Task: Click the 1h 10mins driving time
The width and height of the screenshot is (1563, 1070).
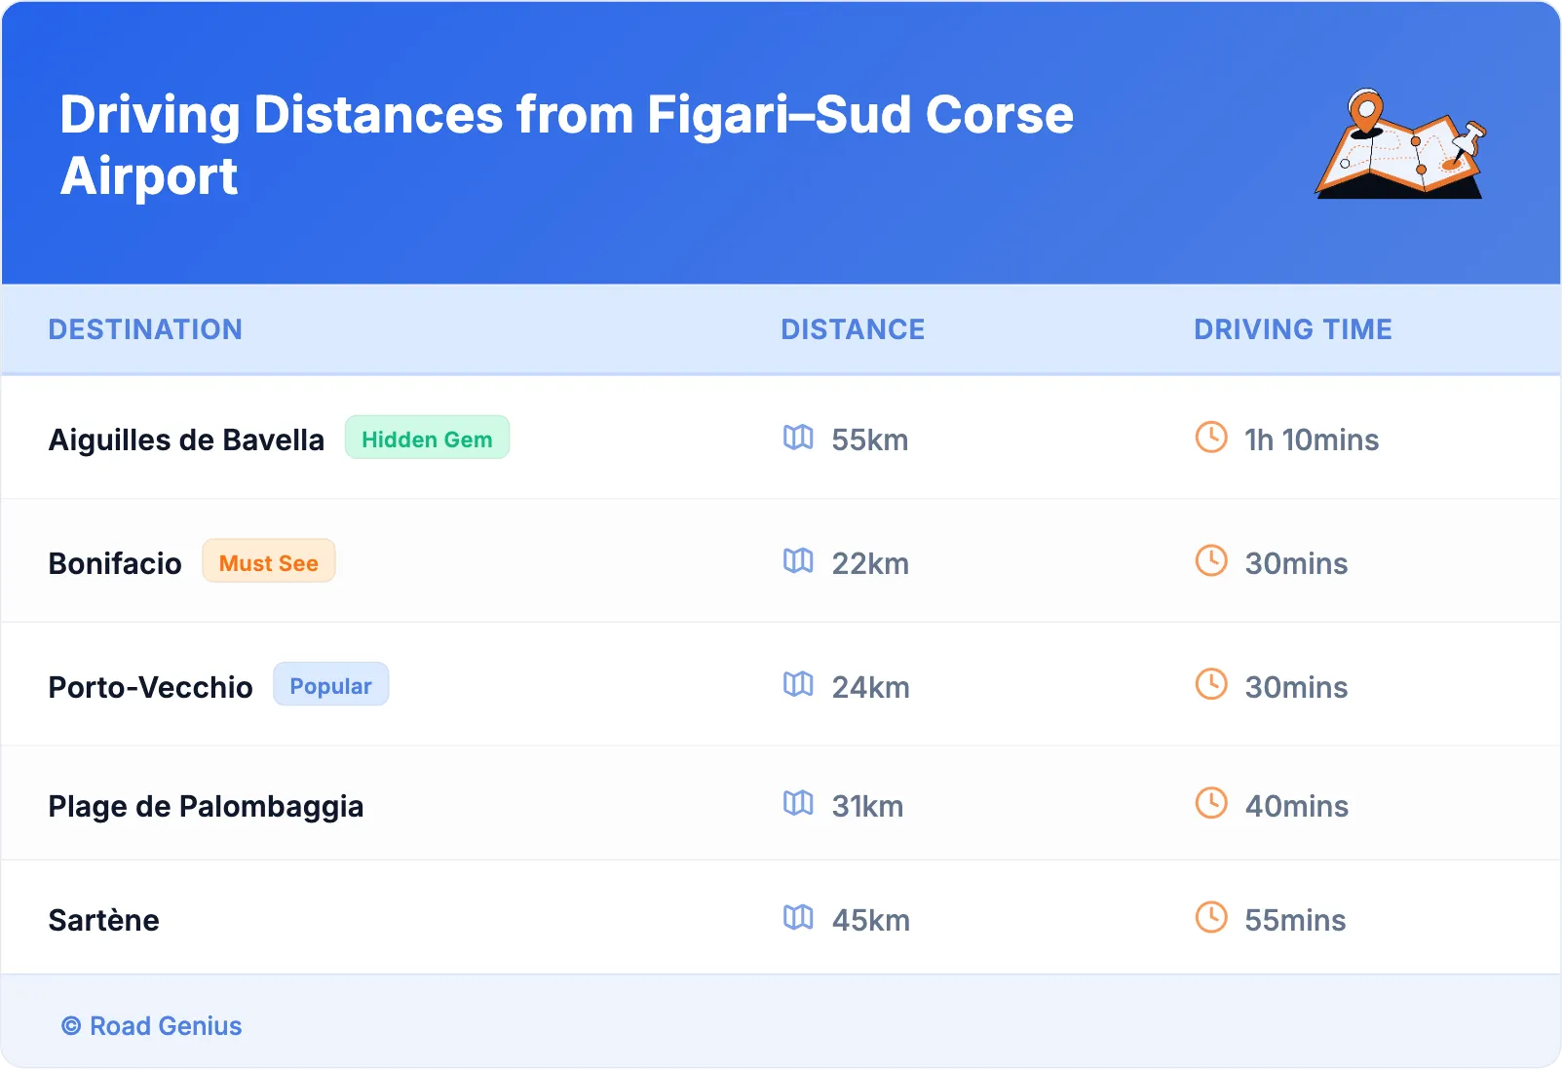Action: click(x=1312, y=439)
